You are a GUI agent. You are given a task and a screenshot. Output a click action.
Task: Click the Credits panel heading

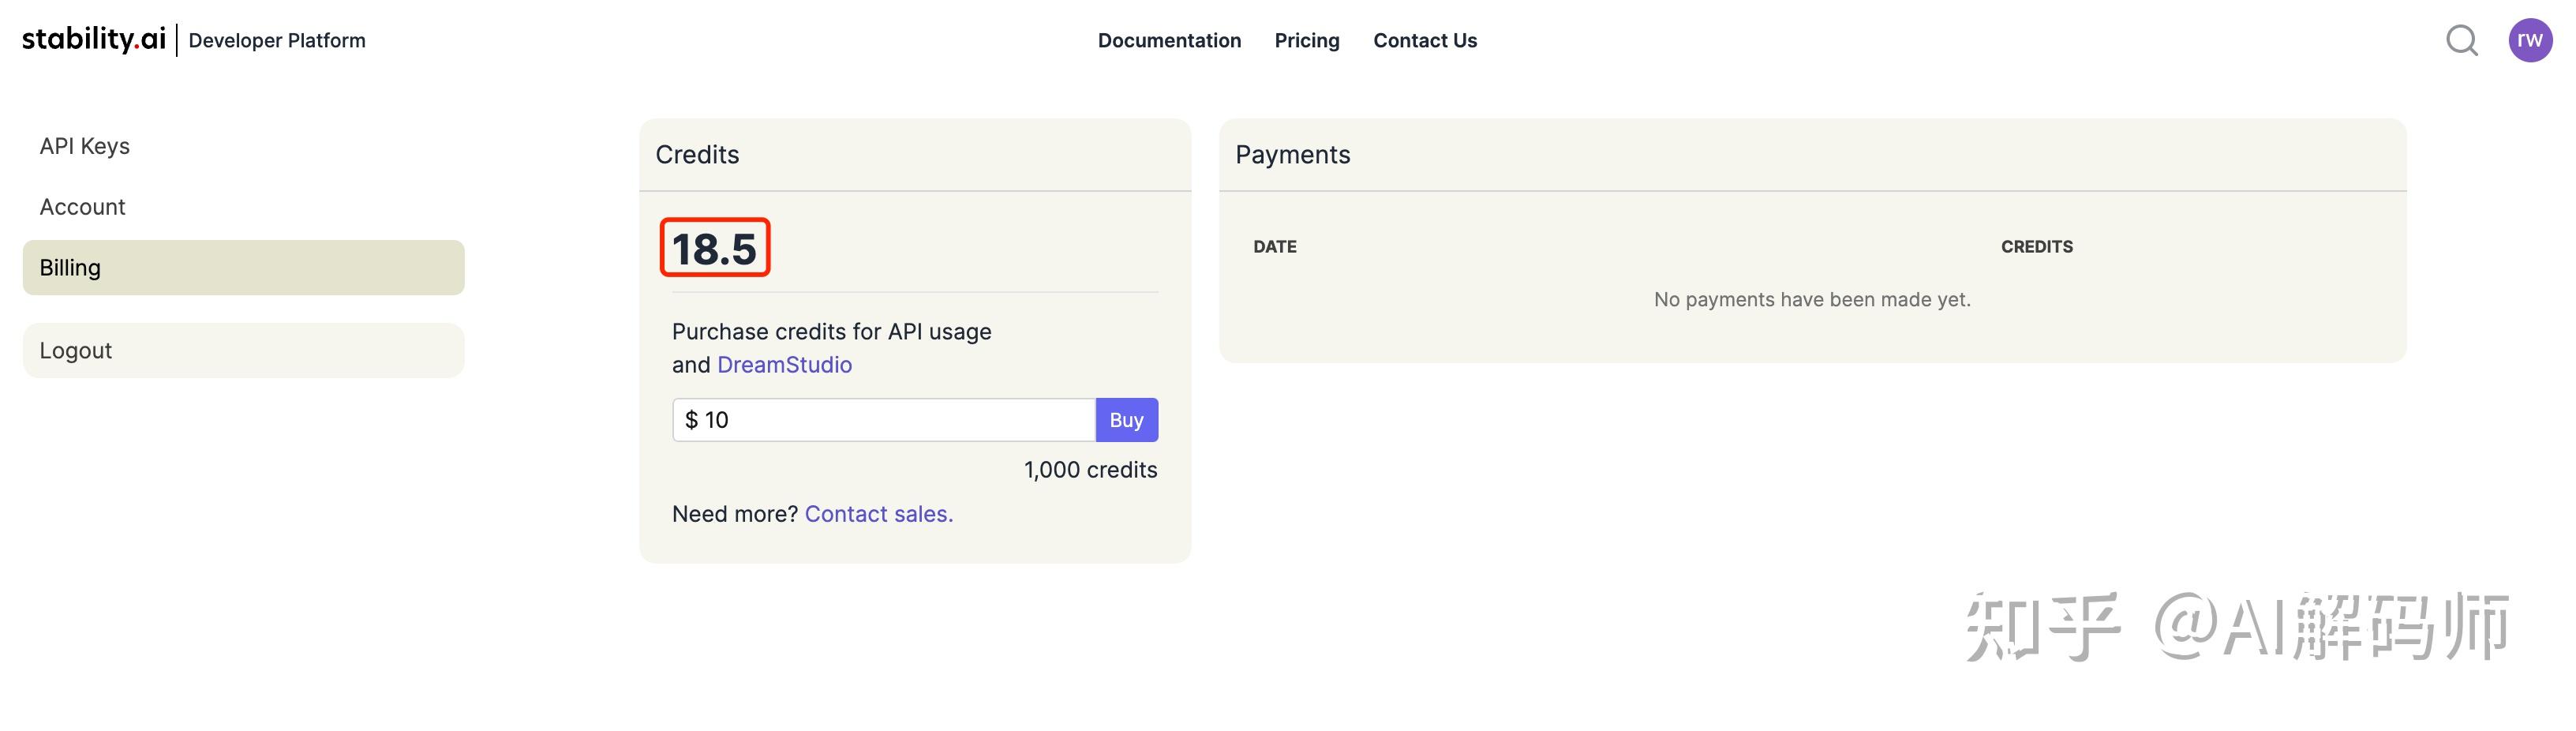pos(697,155)
